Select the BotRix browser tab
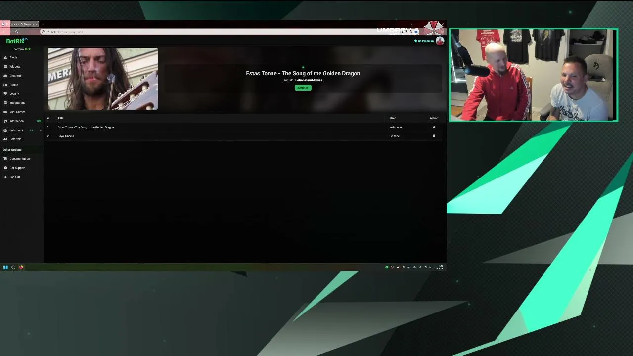This screenshot has height=356, width=633. [20, 24]
